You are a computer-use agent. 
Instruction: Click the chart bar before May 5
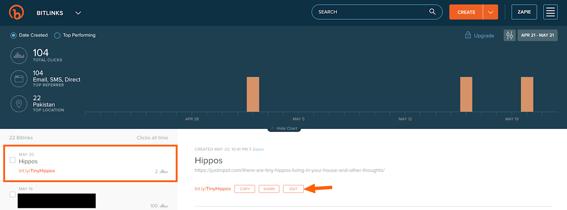coord(253,94)
